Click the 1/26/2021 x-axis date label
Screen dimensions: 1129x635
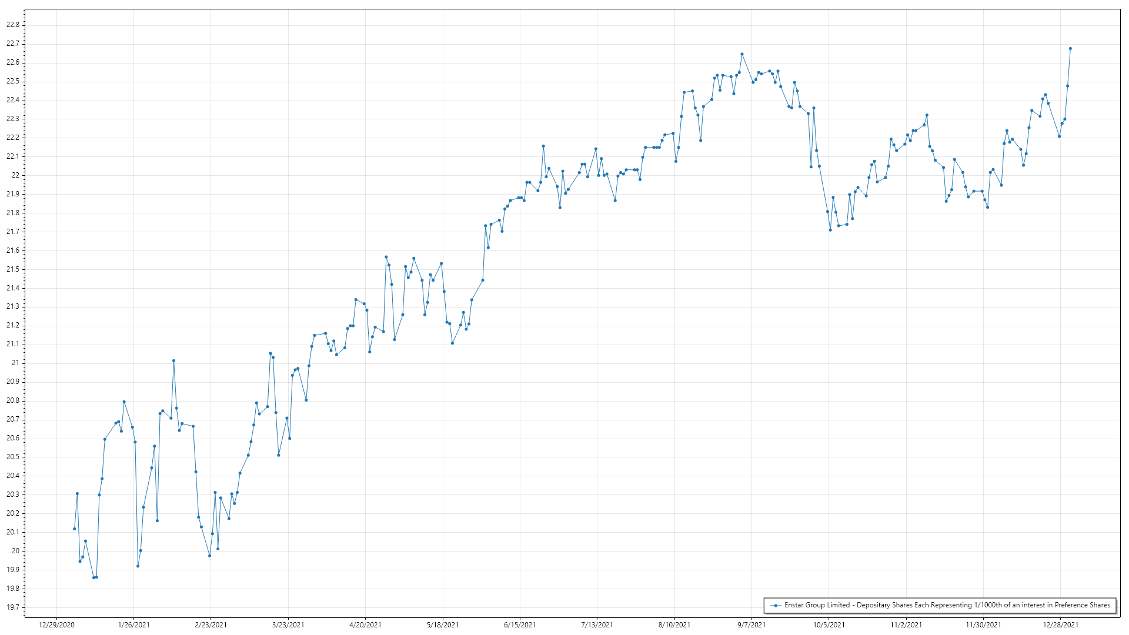(x=133, y=625)
